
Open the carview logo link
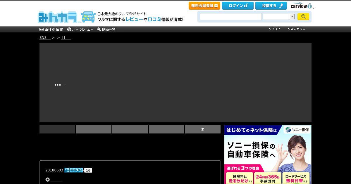tap(302, 6)
